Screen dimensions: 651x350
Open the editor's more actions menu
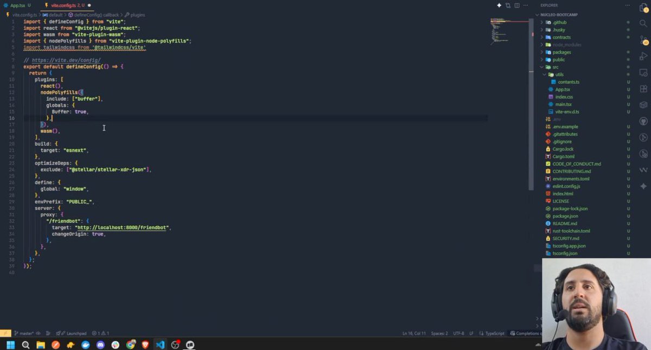tap(526, 5)
